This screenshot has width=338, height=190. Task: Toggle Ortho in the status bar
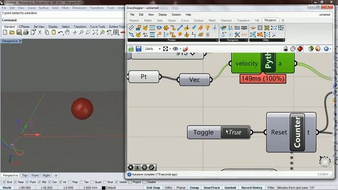[x=168, y=188]
